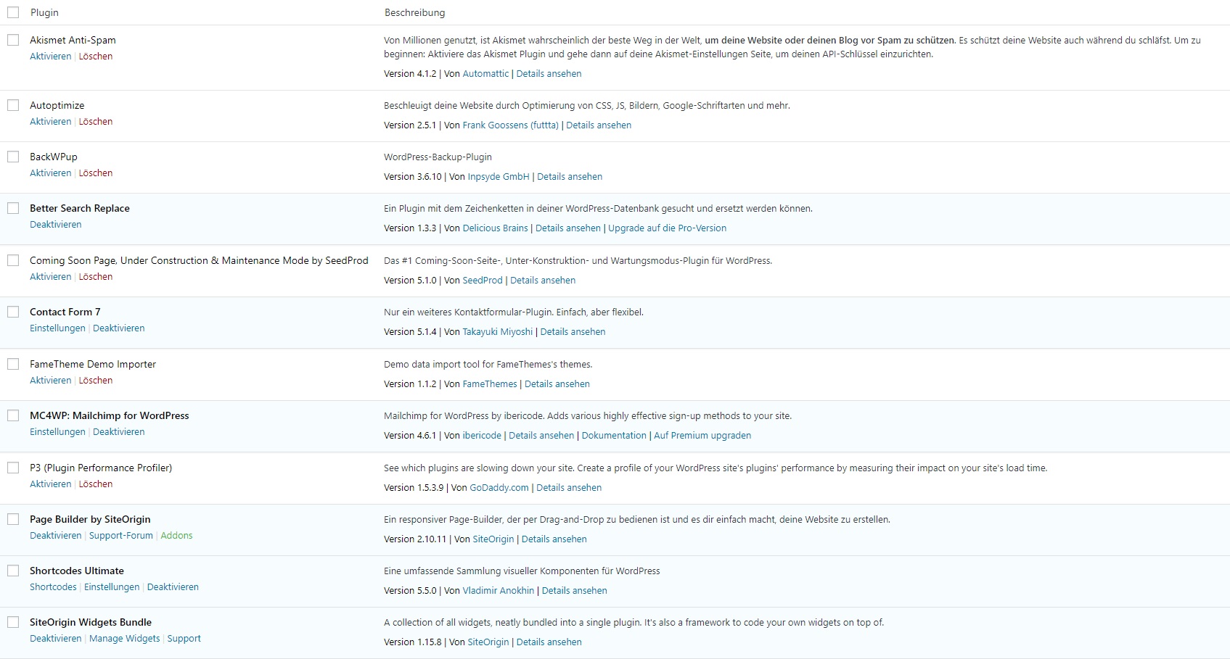Image resolution: width=1230 pixels, height=659 pixels.
Task: Check the Akismet Anti-Spam checkbox
Action: (13, 40)
